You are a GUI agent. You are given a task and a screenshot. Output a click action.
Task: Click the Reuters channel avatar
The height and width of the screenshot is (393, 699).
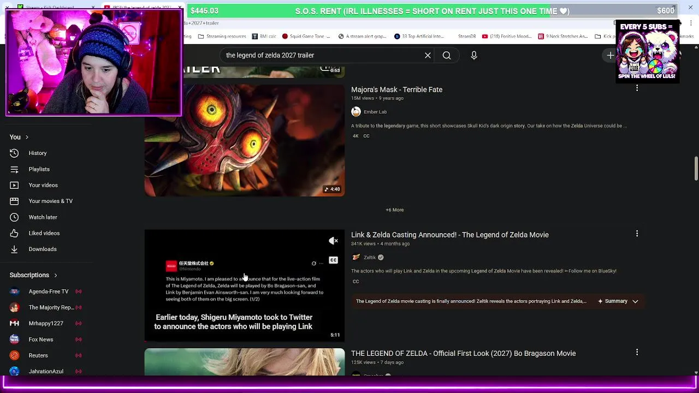[x=14, y=355]
